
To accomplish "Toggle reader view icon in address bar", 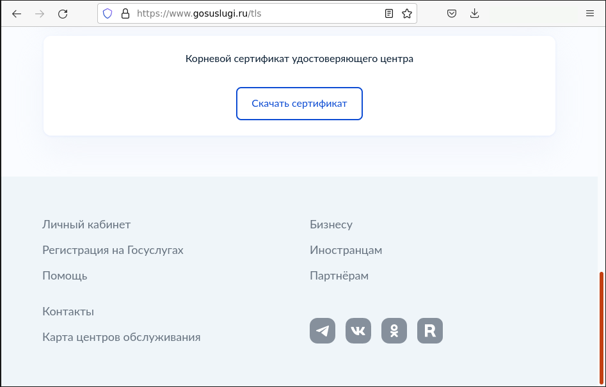I will (x=389, y=14).
